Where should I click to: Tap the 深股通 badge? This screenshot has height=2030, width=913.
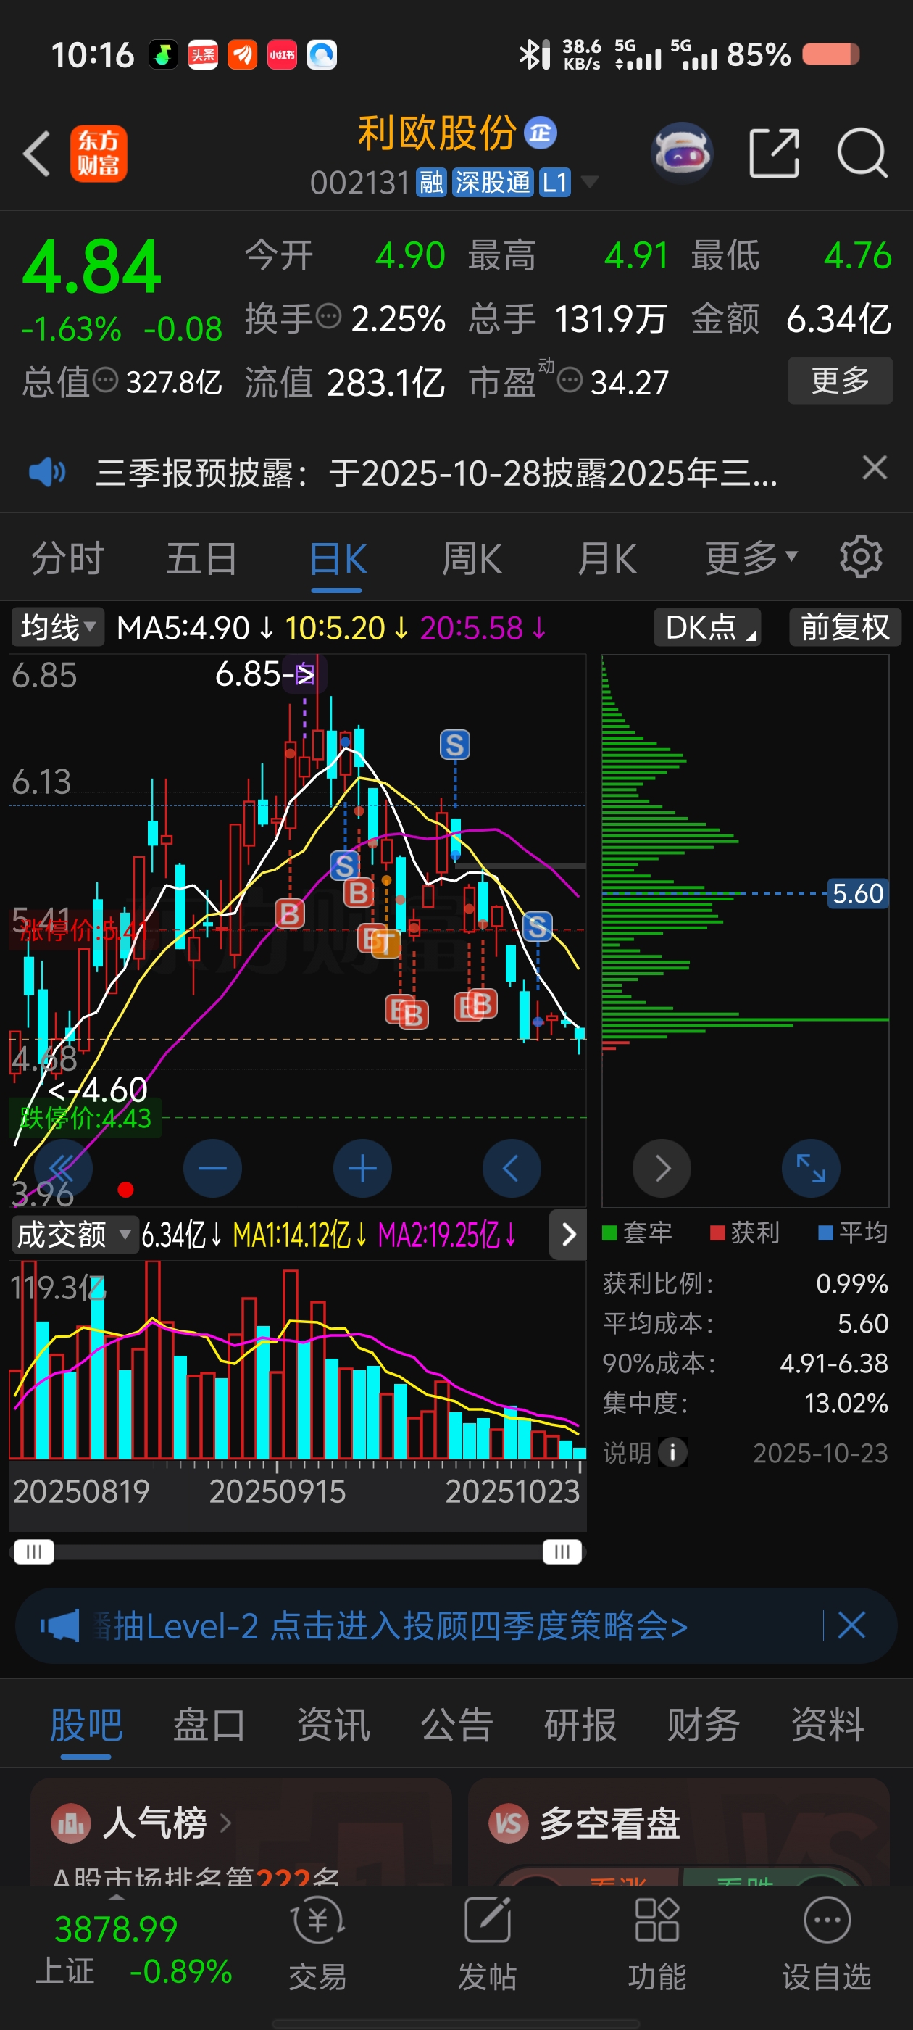pos(493,183)
